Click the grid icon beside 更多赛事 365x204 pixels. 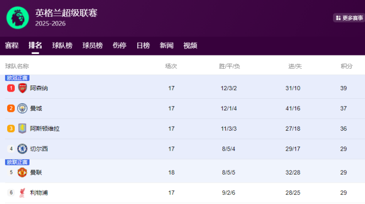click(338, 18)
